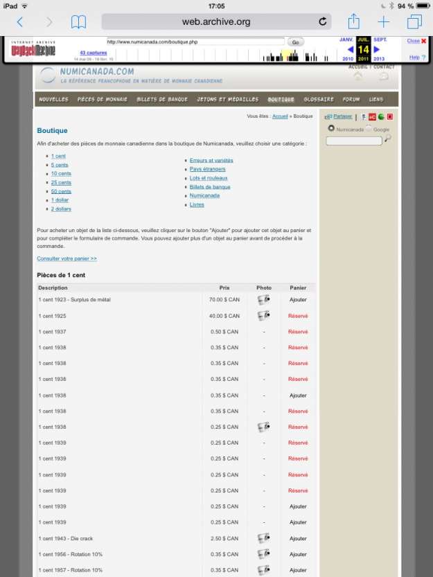Open Billets de banque category link
The image size is (433, 577).
click(210, 187)
